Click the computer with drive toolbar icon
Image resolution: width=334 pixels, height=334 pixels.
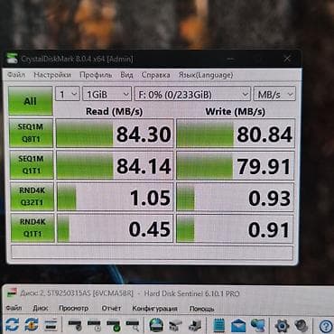tap(195, 325)
